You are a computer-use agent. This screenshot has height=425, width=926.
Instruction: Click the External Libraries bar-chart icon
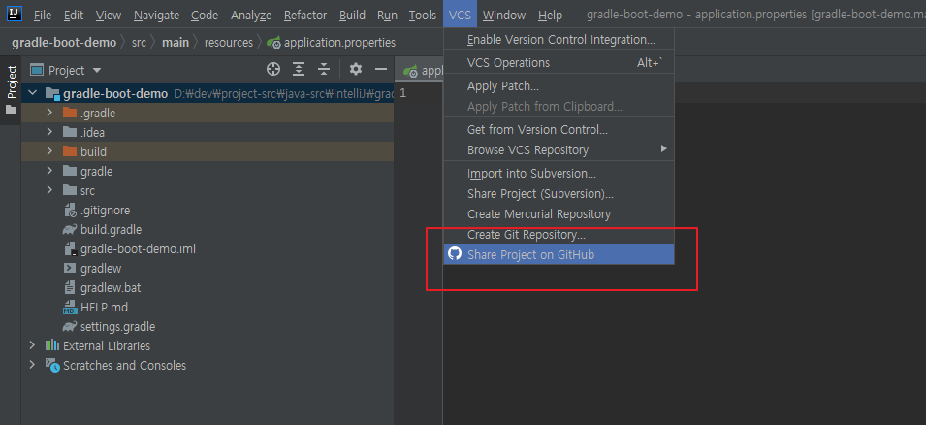[x=52, y=345]
